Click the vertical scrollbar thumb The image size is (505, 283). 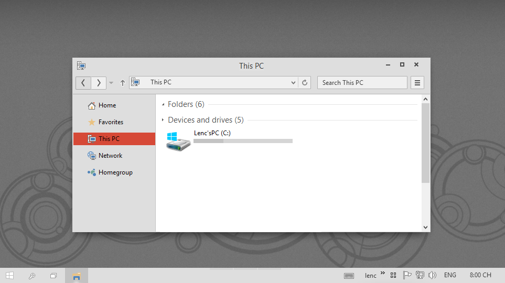(x=425, y=143)
